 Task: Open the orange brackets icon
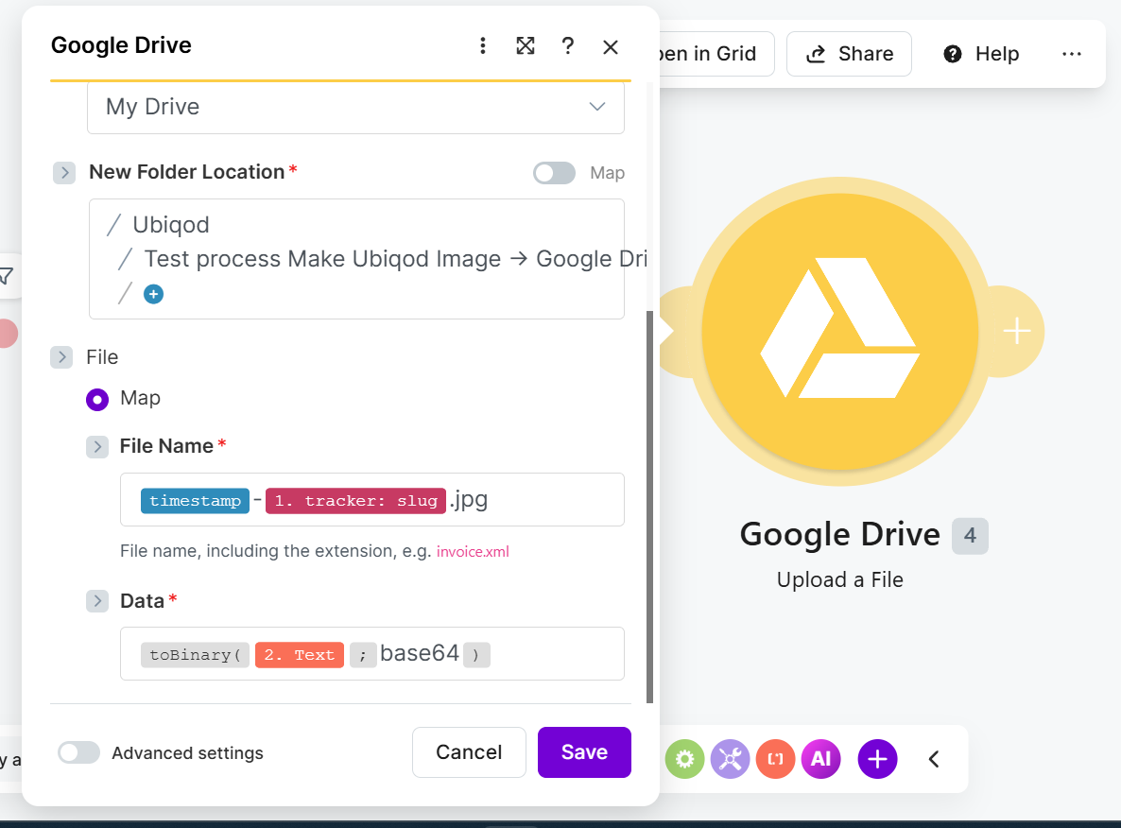775,759
